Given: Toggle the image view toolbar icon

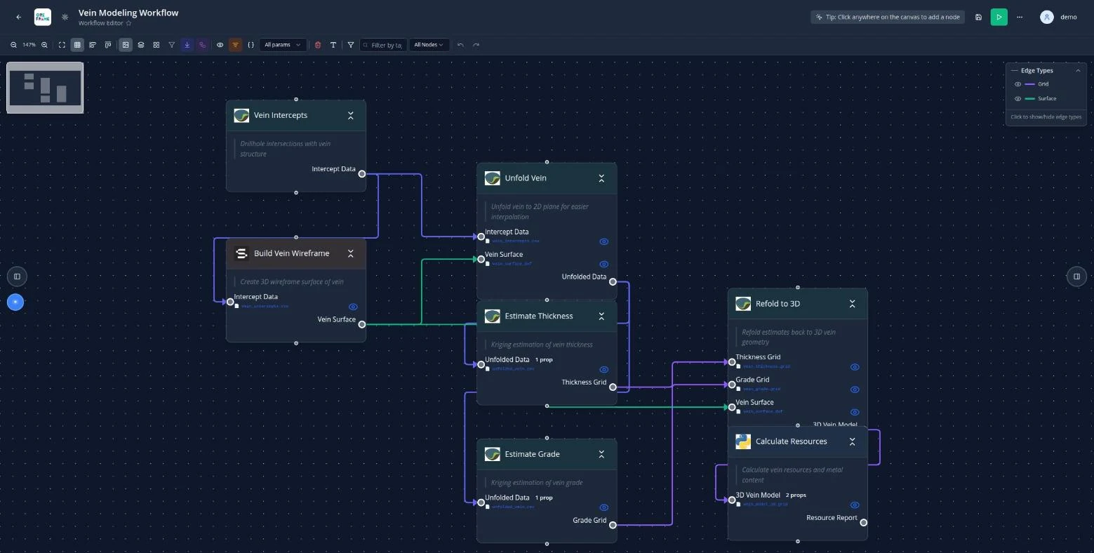Looking at the screenshot, I should click(126, 45).
